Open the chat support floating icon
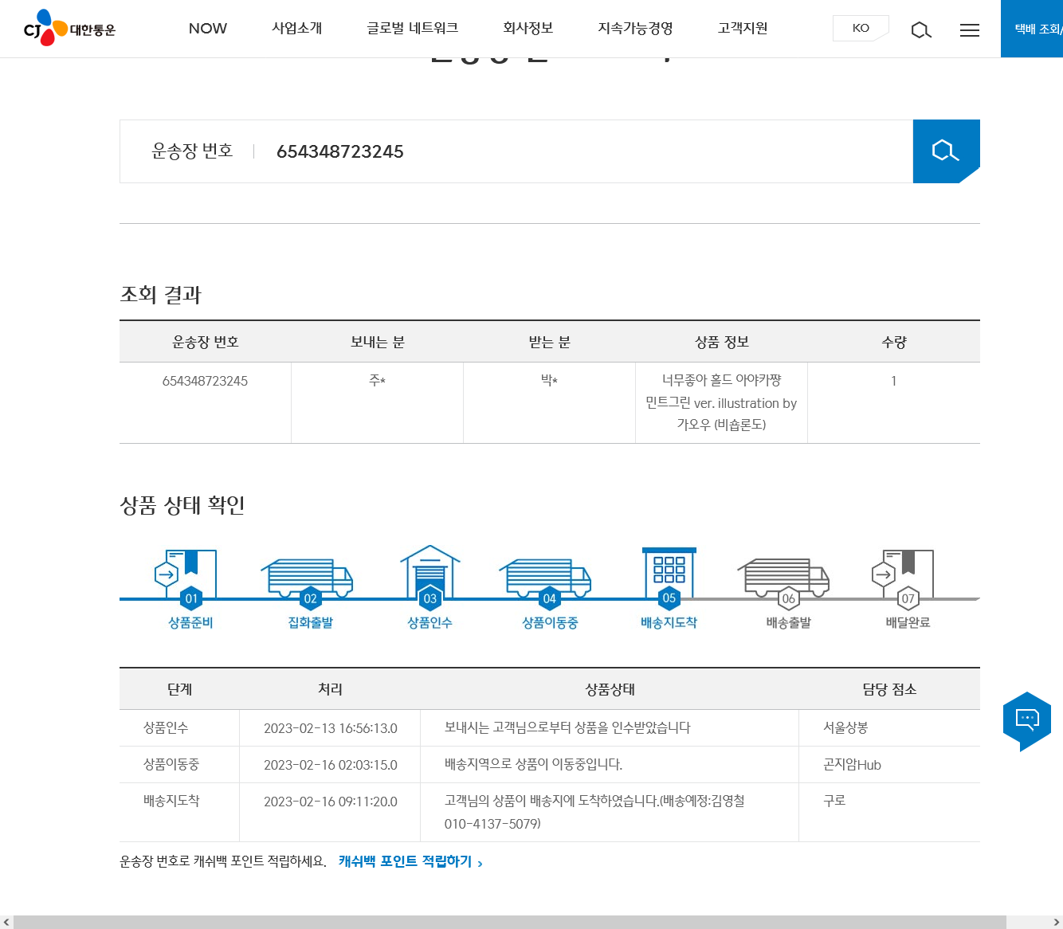Viewport: 1063px width, 929px height. point(1026,720)
